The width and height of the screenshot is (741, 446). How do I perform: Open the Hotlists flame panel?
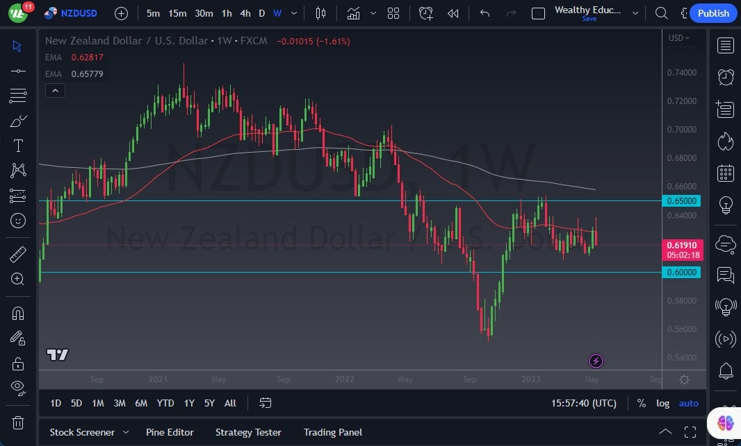(x=725, y=141)
